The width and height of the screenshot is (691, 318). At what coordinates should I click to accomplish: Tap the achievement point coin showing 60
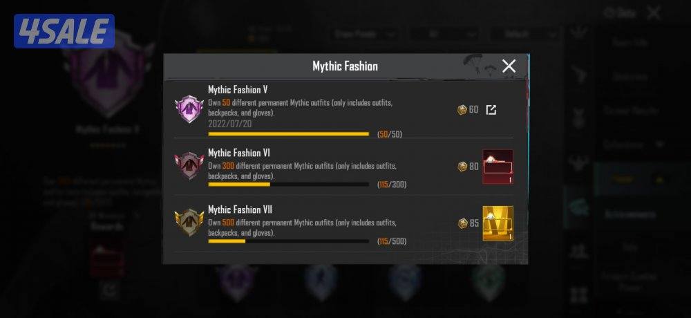tap(462, 110)
